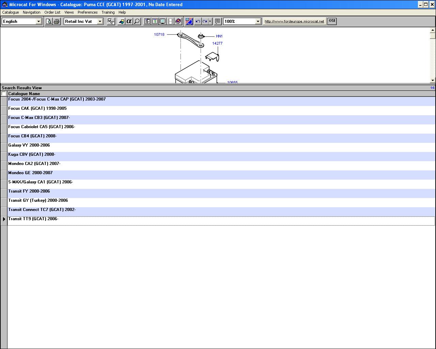Click the alpha search icon
Image resolution: width=436 pixels, height=349 pixels.
coord(129,21)
